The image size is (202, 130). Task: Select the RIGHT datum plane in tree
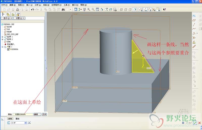(x=8, y=27)
